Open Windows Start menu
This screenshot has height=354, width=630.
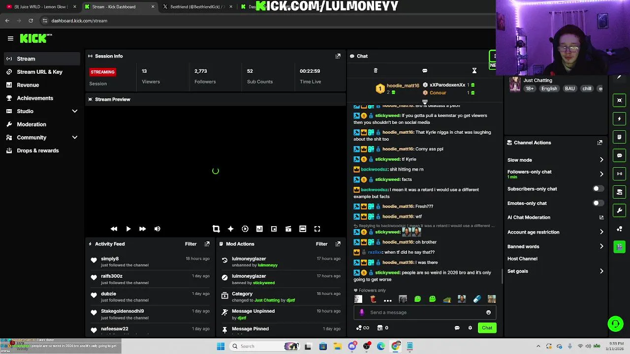coord(220,346)
